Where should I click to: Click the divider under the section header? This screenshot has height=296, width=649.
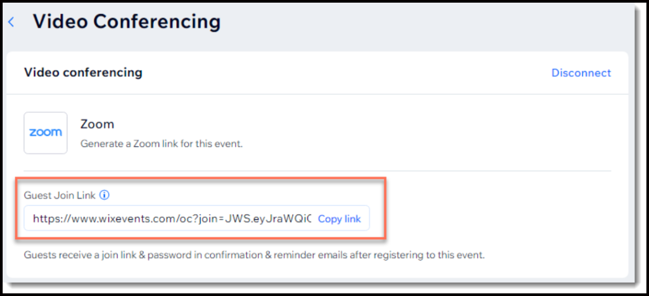coord(318,95)
